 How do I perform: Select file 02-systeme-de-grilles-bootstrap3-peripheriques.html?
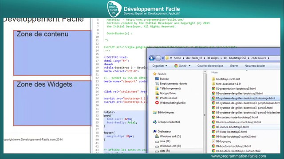246,103
